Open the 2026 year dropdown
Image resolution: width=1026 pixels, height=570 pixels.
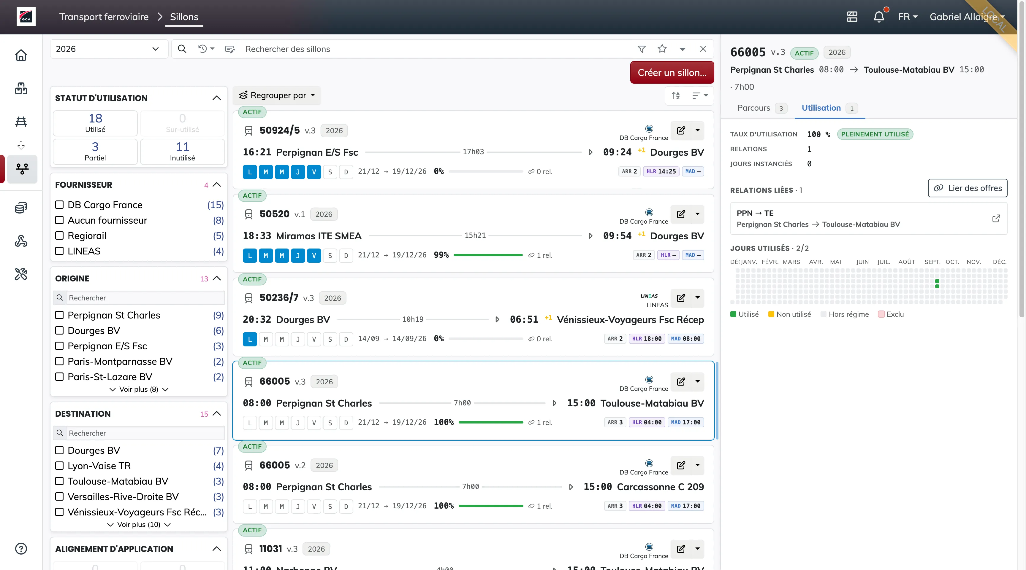coord(109,49)
